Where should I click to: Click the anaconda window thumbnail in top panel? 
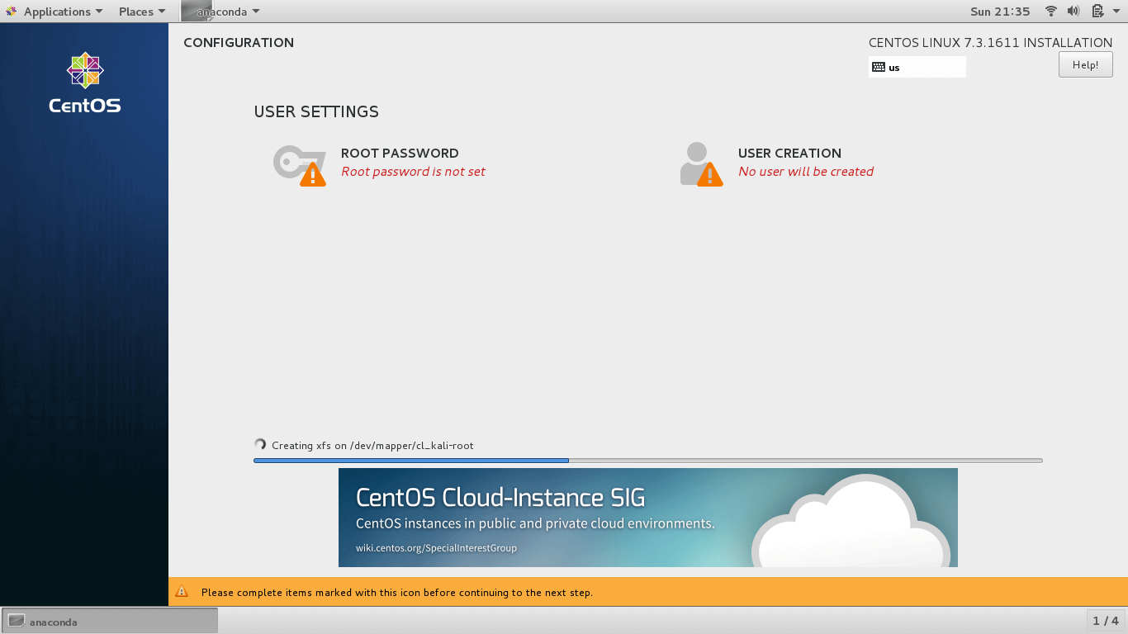197,11
